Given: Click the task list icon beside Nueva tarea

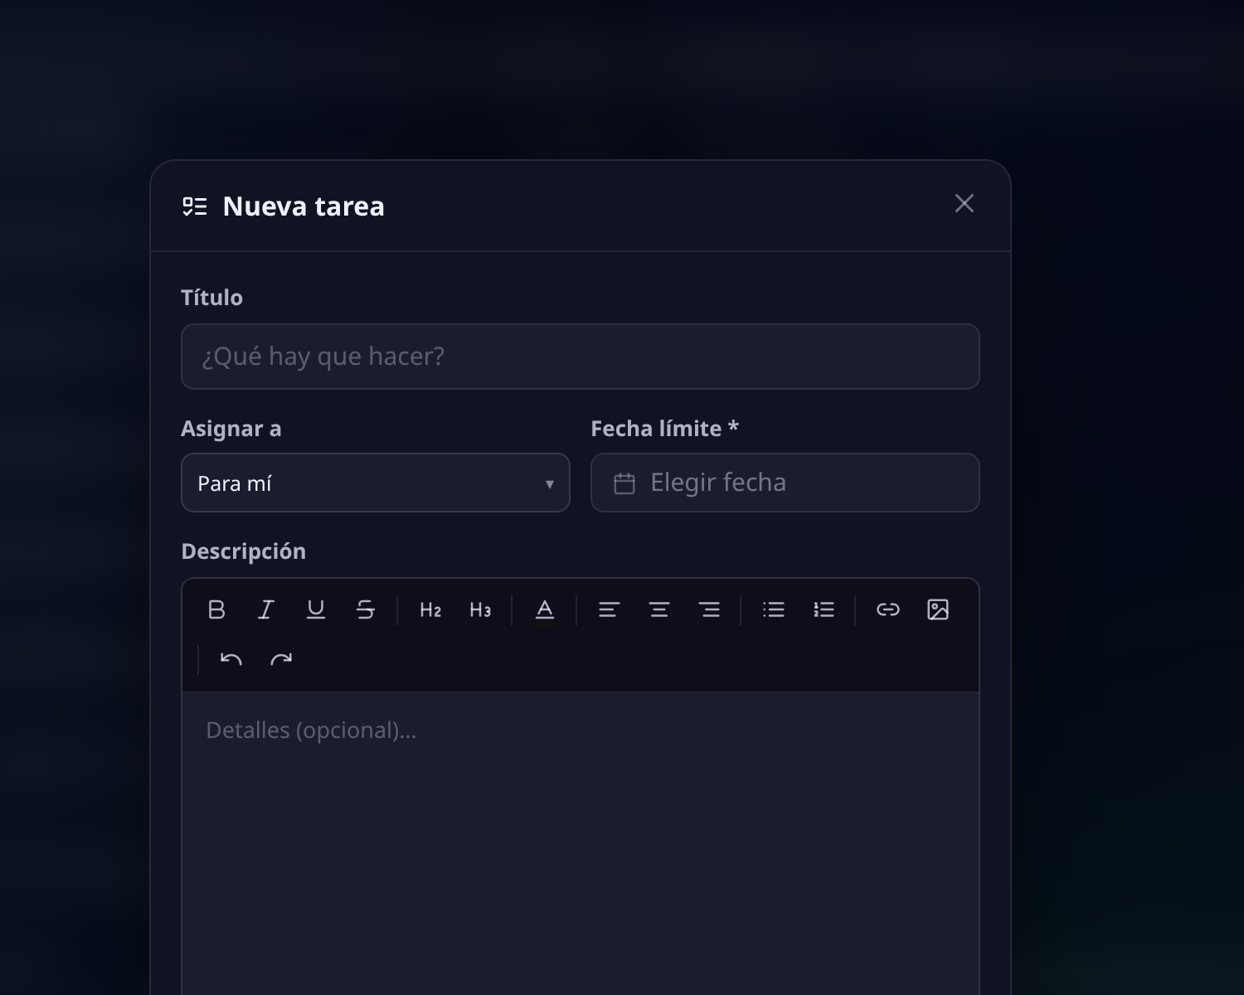Looking at the screenshot, I should pyautogui.click(x=195, y=206).
